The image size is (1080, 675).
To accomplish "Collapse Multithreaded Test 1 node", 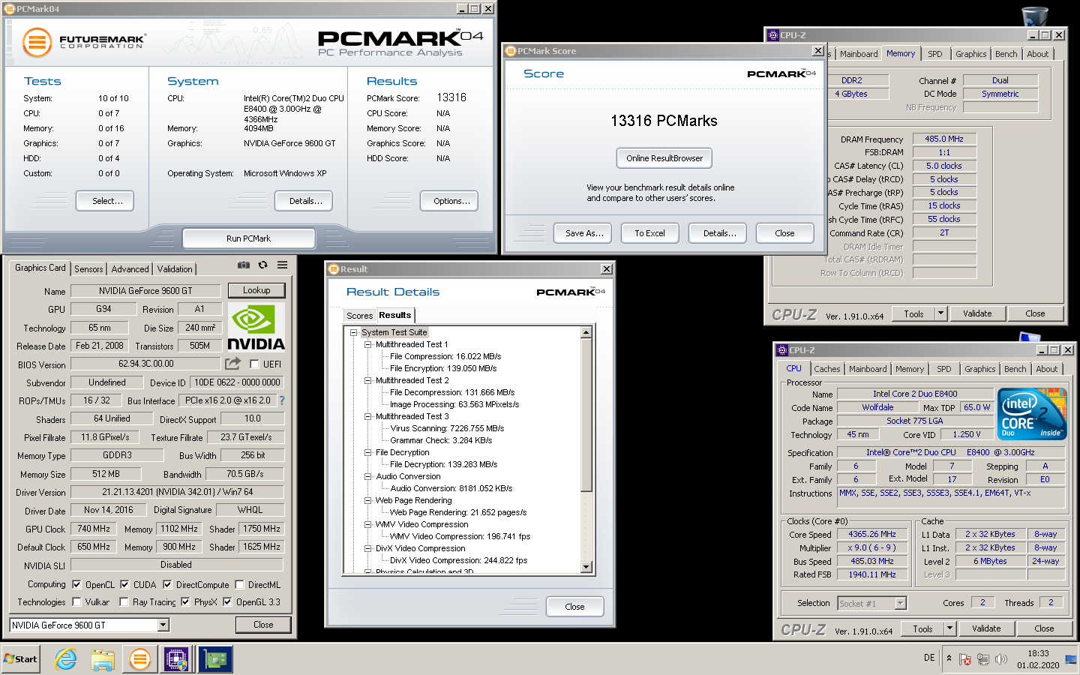I will 367,344.
